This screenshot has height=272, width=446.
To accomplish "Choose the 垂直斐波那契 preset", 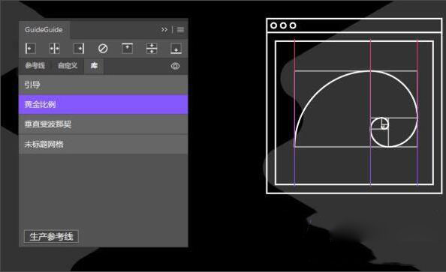I will click(x=104, y=124).
